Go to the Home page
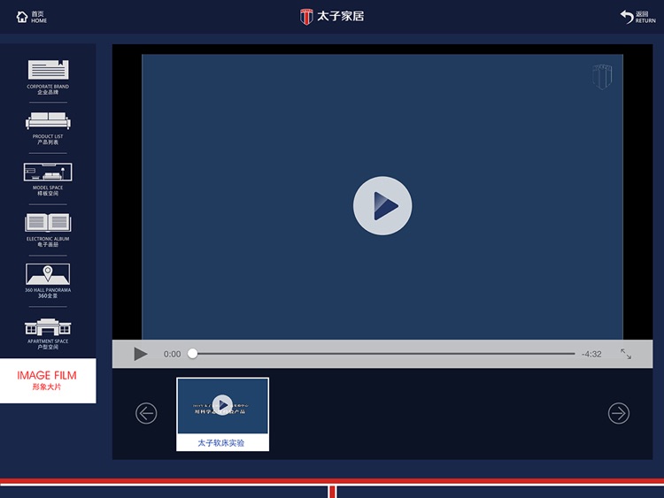 pyautogui.click(x=32, y=17)
